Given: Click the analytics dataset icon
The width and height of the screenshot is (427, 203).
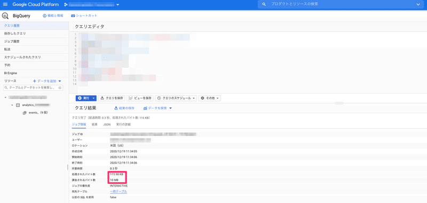Looking at the screenshot, I should 18,105.
